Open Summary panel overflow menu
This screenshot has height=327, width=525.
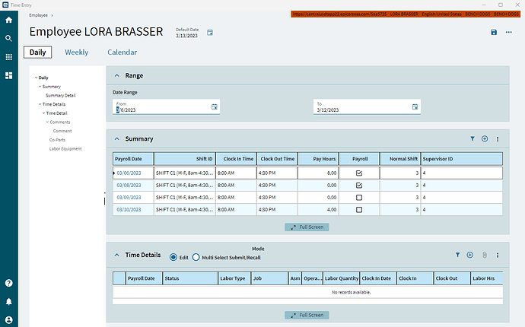[498, 139]
